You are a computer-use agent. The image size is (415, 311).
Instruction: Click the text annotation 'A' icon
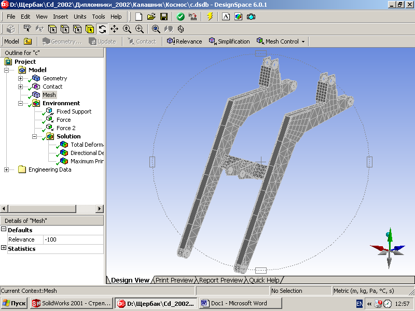(226, 17)
